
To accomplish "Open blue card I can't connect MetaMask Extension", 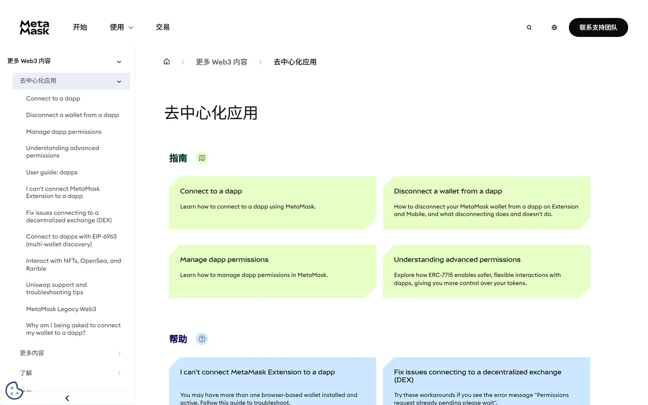I will 273,381.
